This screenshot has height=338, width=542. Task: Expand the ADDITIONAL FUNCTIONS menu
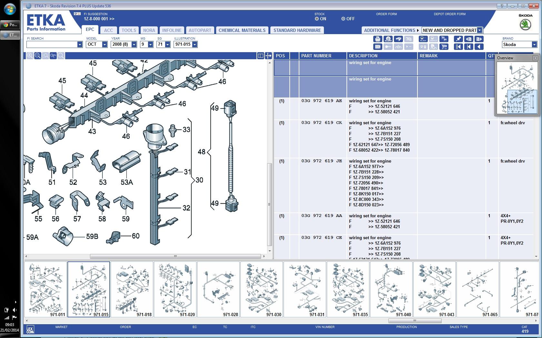(x=391, y=30)
